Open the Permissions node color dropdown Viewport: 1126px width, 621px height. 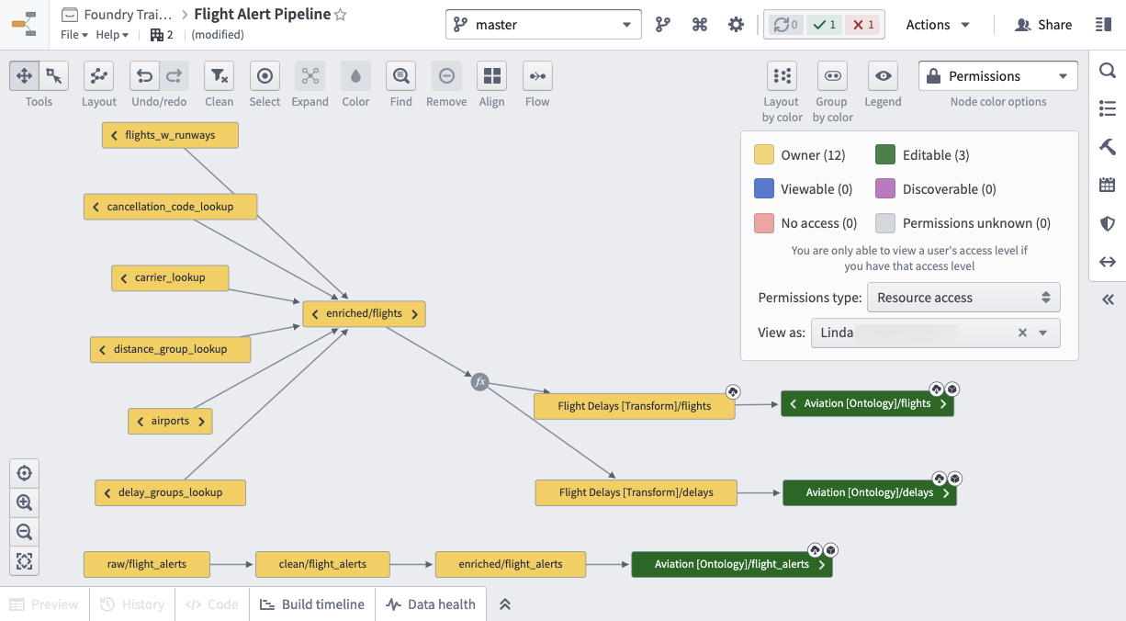pyautogui.click(x=998, y=76)
